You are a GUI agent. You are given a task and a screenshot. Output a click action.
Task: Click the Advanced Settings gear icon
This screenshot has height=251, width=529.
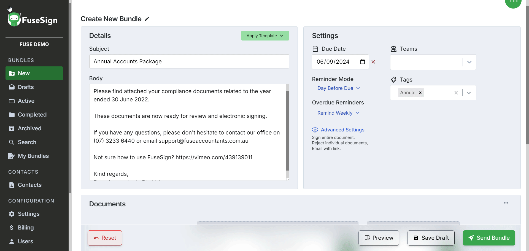315,129
